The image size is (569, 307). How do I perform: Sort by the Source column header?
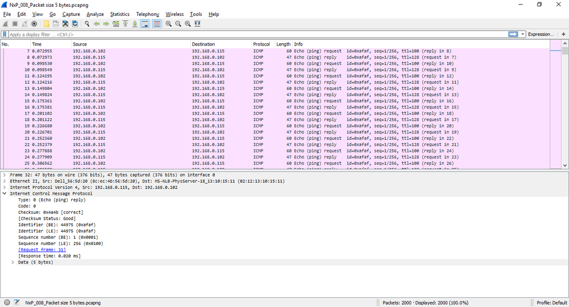130,44
